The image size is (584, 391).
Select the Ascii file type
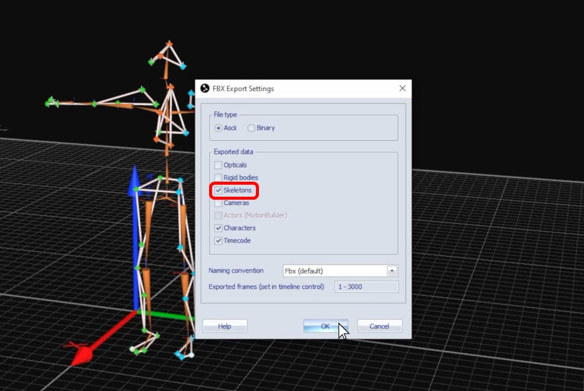(219, 127)
